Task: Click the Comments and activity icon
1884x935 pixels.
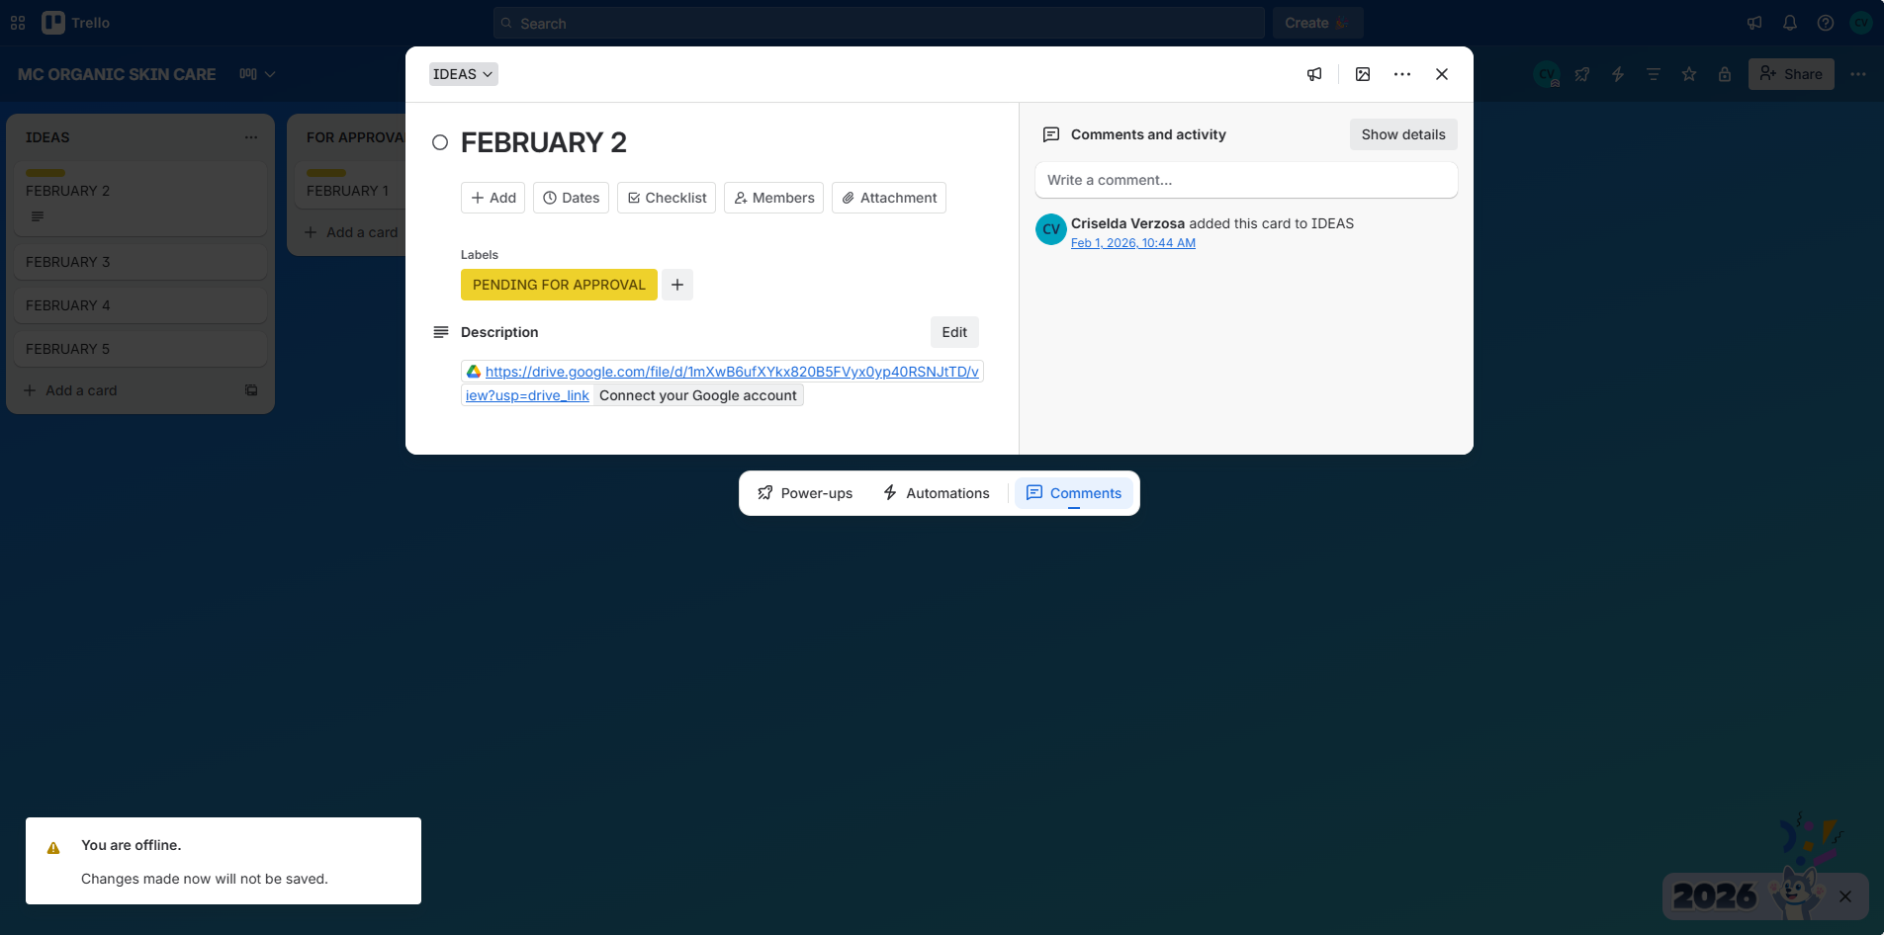Action: [1051, 134]
